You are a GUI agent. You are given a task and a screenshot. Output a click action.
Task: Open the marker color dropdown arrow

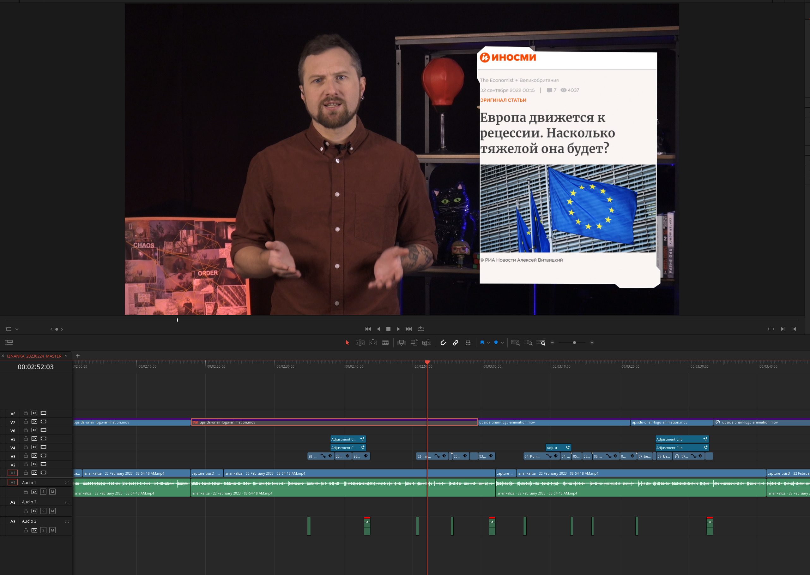tap(502, 343)
